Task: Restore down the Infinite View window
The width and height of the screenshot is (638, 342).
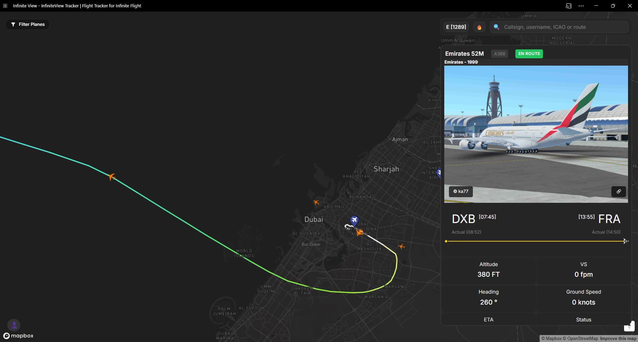Action: coord(613,6)
